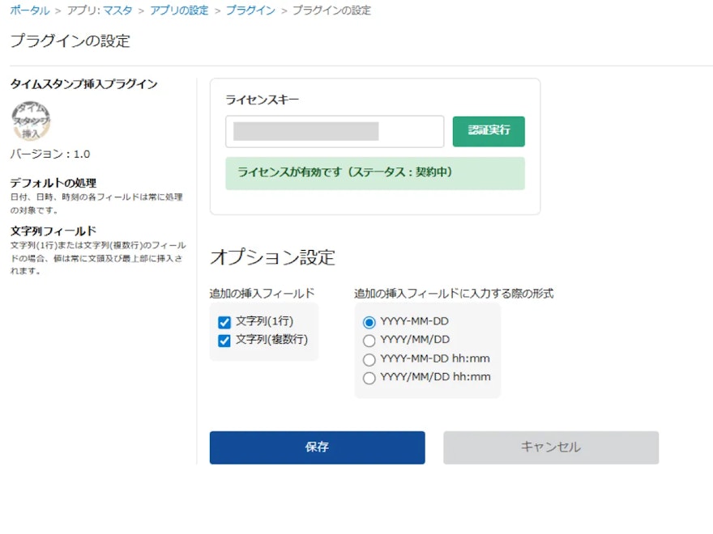
Task: Pick the YYYY/MM/DD hh:mm format
Action: click(x=369, y=377)
